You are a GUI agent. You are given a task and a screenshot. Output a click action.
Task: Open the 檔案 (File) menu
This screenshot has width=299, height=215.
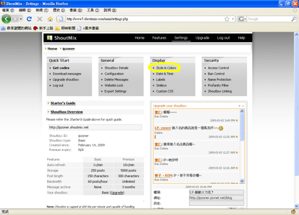click(x=8, y=10)
